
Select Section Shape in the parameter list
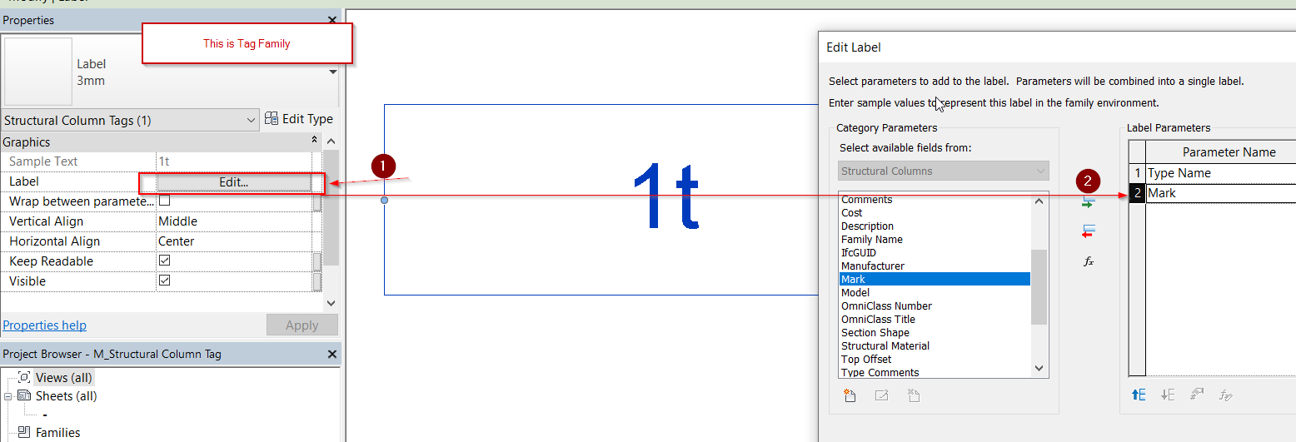tap(875, 333)
